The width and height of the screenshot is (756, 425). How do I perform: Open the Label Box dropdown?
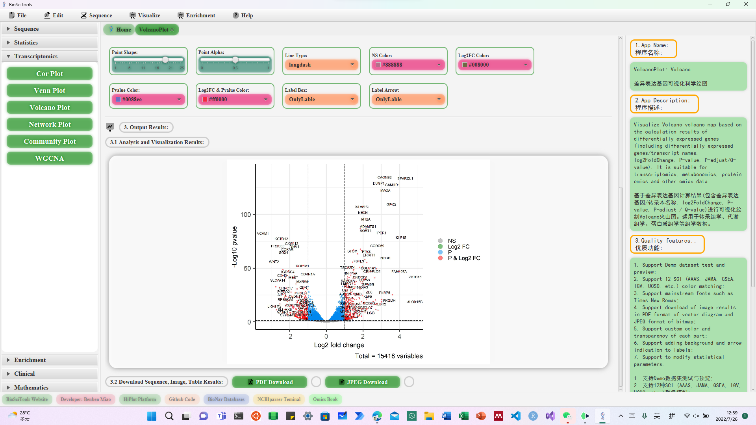pyautogui.click(x=321, y=99)
